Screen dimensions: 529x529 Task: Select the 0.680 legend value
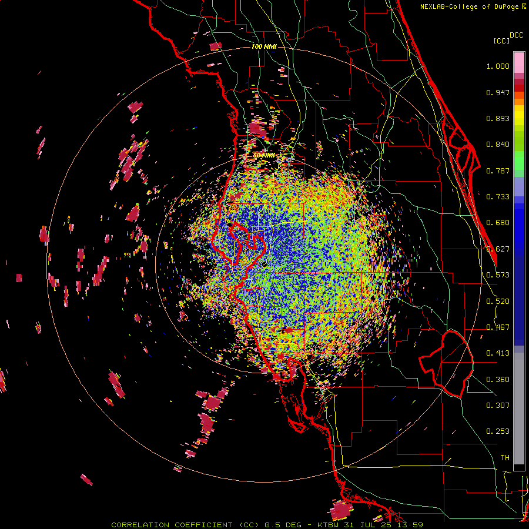point(498,223)
